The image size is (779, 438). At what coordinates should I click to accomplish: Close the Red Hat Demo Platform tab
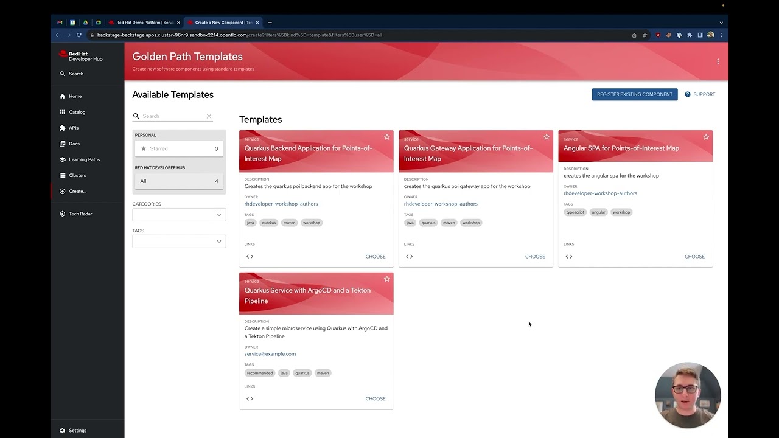[x=179, y=23]
